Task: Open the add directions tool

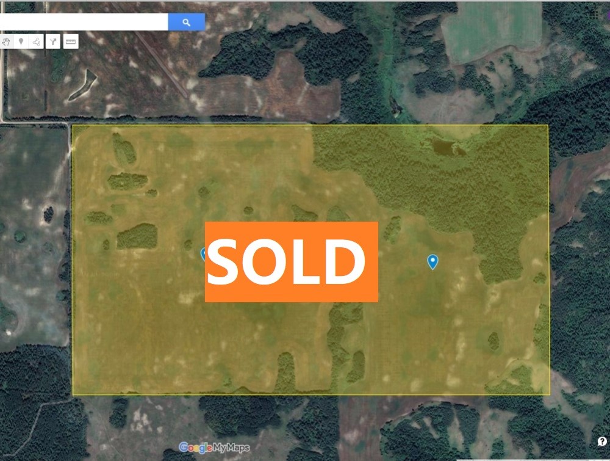Action: point(53,42)
